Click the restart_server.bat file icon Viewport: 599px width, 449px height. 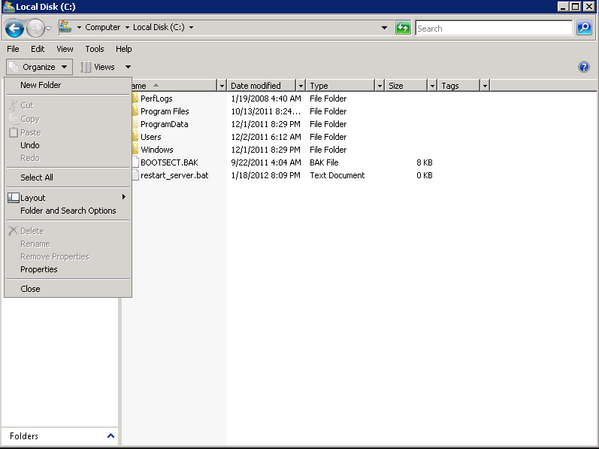[x=135, y=175]
